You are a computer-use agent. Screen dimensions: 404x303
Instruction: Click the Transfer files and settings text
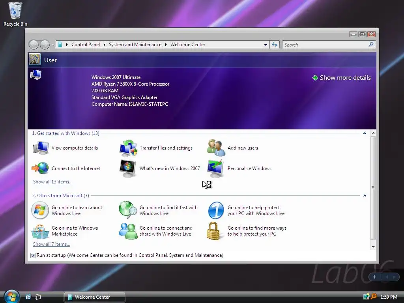[x=166, y=148]
